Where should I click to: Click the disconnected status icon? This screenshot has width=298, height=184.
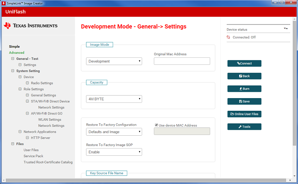[x=228, y=37]
